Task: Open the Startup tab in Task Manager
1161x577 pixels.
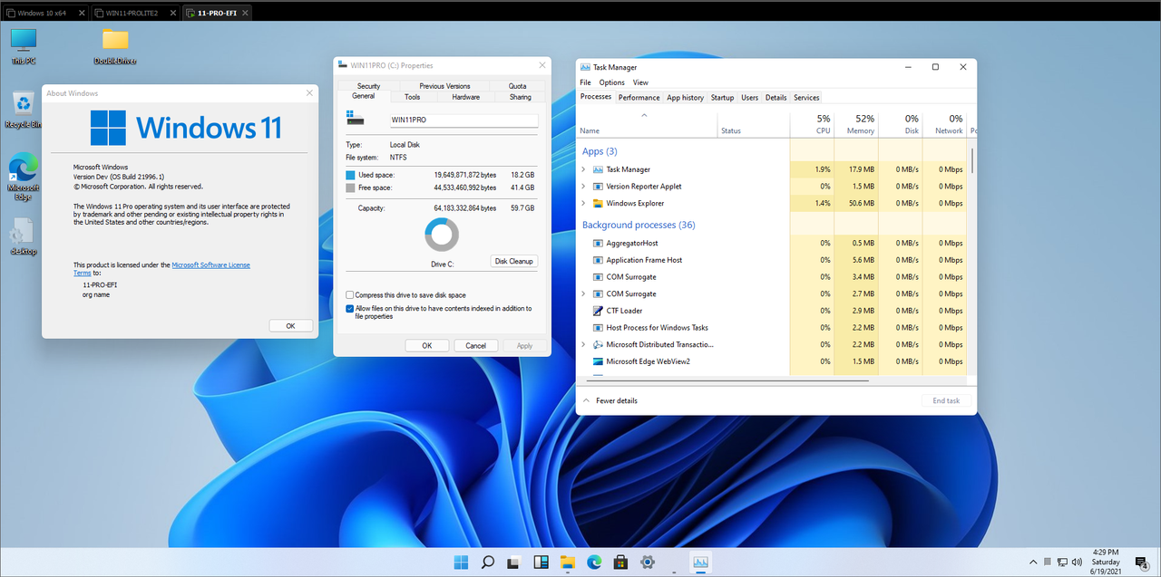Action: pyautogui.click(x=722, y=98)
